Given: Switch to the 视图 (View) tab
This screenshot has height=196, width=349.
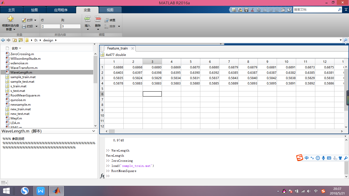Looking at the screenshot, I should pyautogui.click(x=110, y=10).
